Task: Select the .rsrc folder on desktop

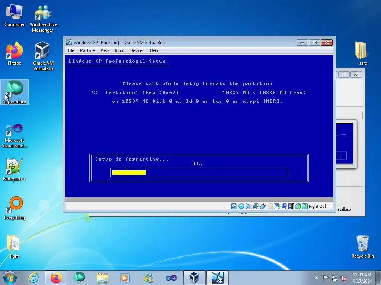Action: pos(362,53)
